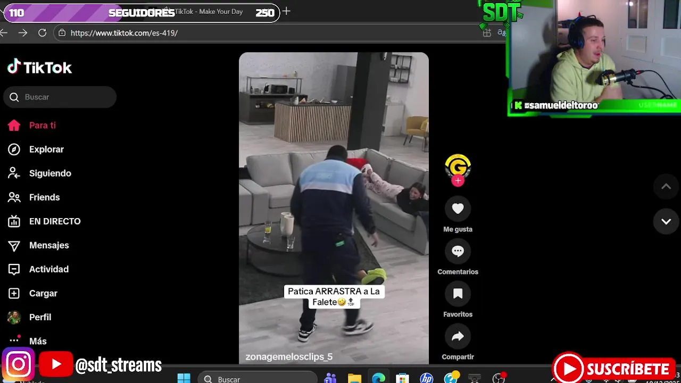The image size is (681, 383).
Task: Click the Buscar search field in TikTok
Action: [60, 97]
